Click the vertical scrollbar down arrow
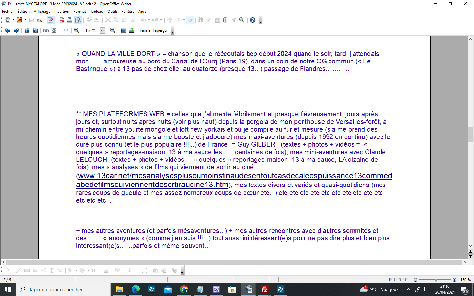This screenshot has height=296, width=474. pyautogui.click(x=470, y=246)
